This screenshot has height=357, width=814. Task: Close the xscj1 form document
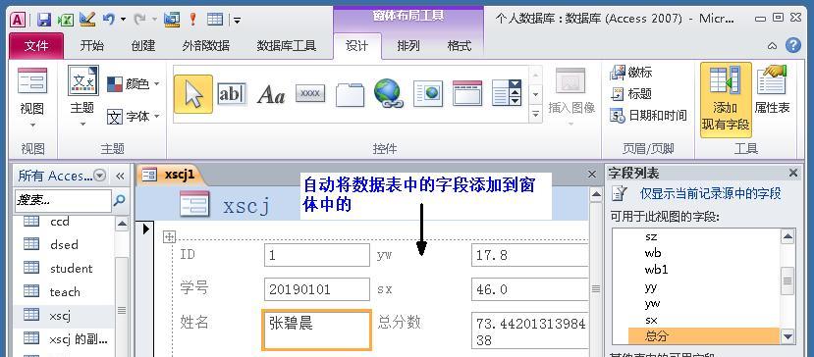click(591, 175)
